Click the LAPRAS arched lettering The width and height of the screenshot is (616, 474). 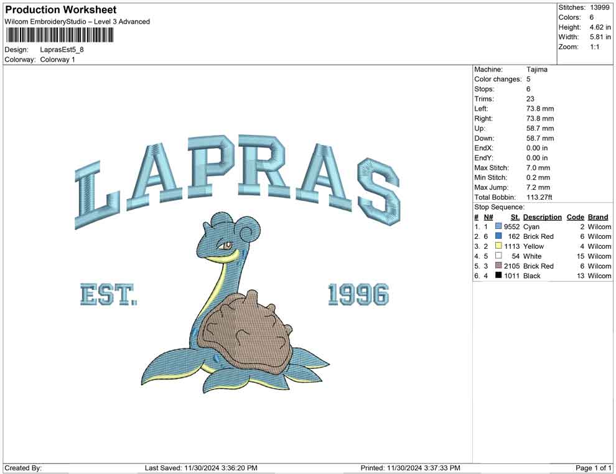click(x=237, y=182)
